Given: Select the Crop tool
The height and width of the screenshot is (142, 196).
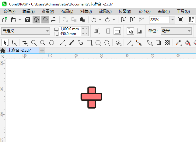Looking at the screenshot, I should 25,43.
